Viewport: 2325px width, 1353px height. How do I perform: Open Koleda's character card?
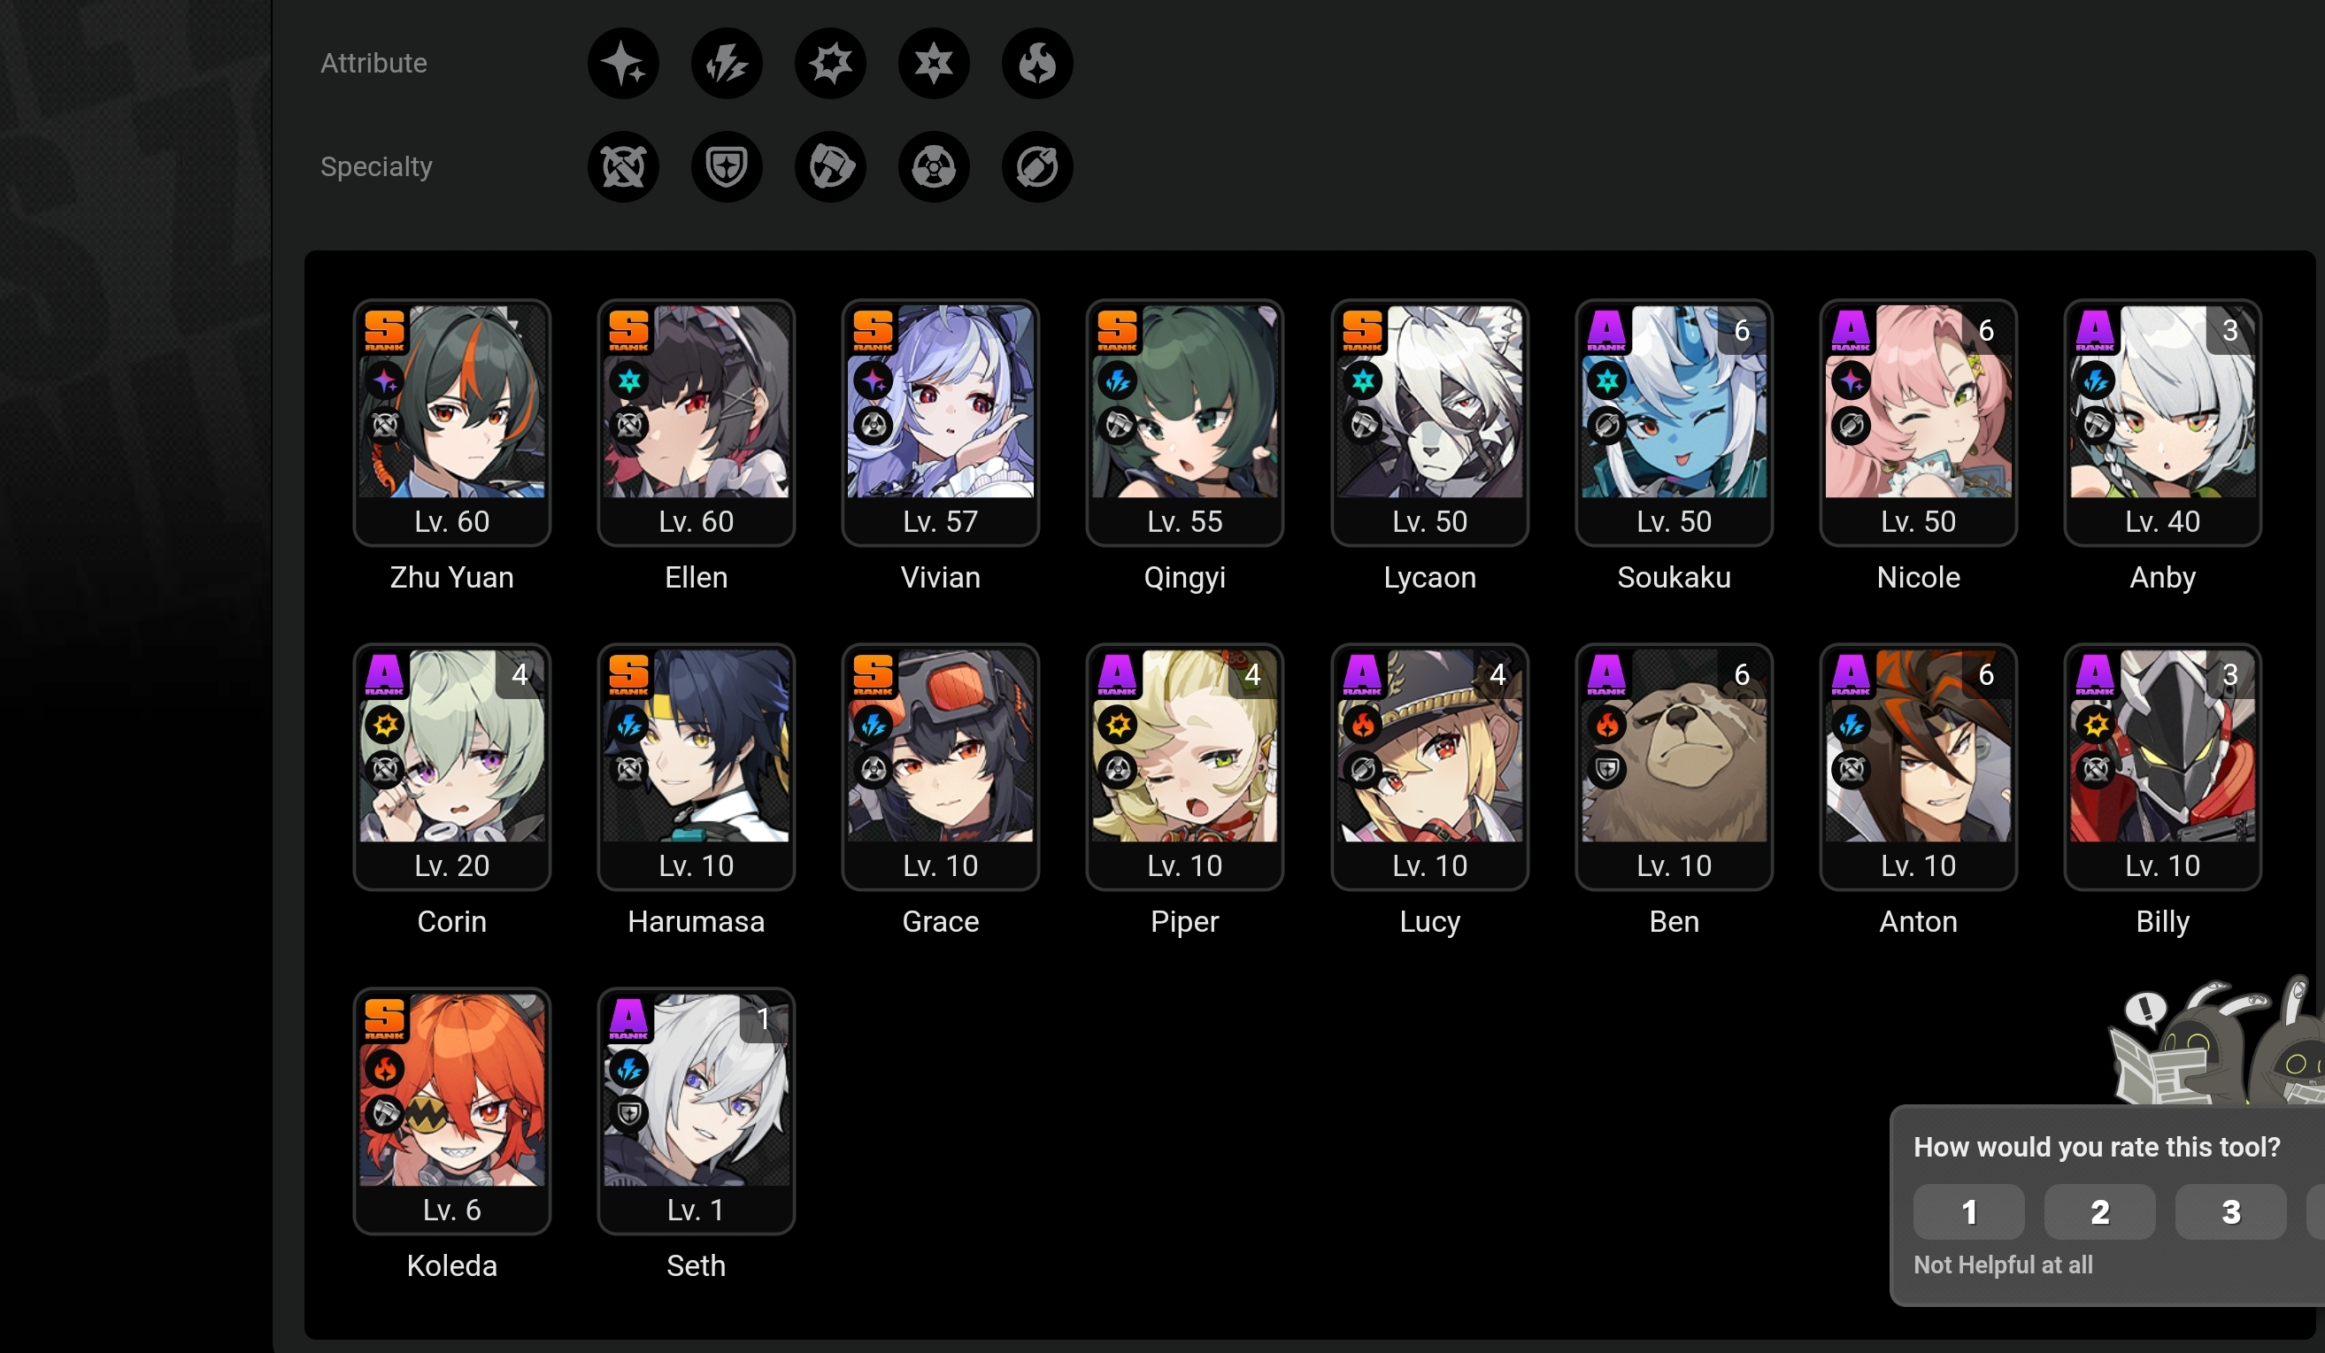point(451,1111)
